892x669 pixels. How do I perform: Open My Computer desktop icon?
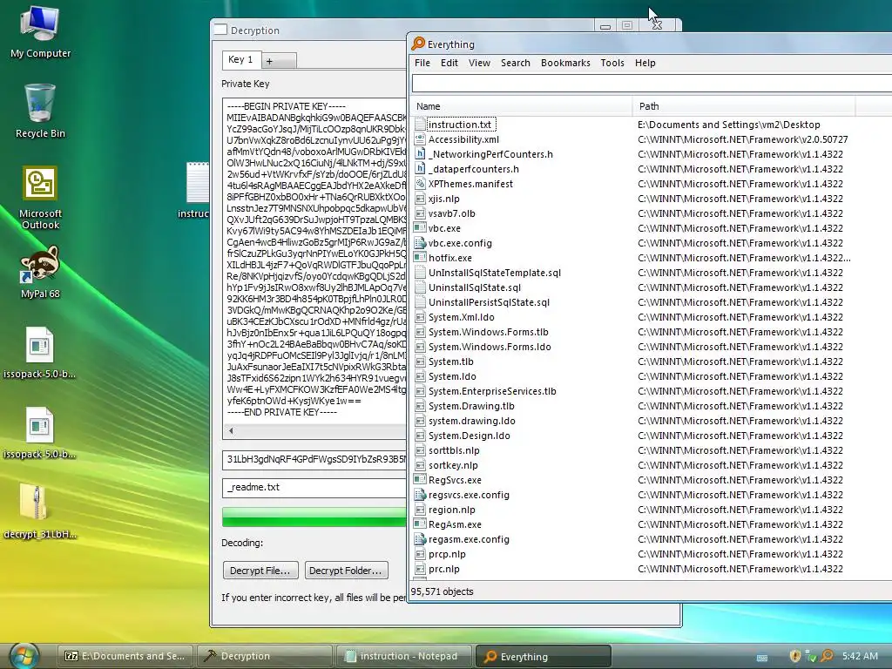click(40, 31)
